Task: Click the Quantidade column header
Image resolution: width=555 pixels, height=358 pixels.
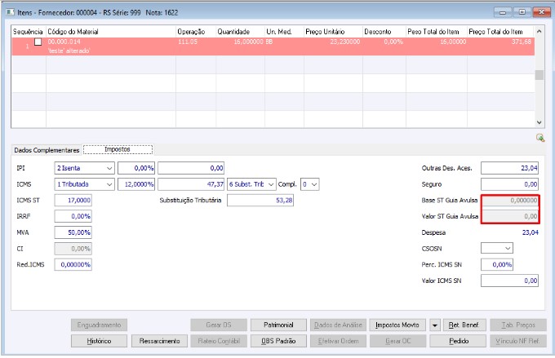Action: pos(240,32)
